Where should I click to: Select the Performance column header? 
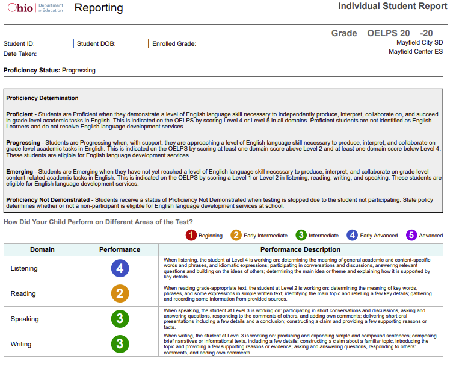[120, 249]
